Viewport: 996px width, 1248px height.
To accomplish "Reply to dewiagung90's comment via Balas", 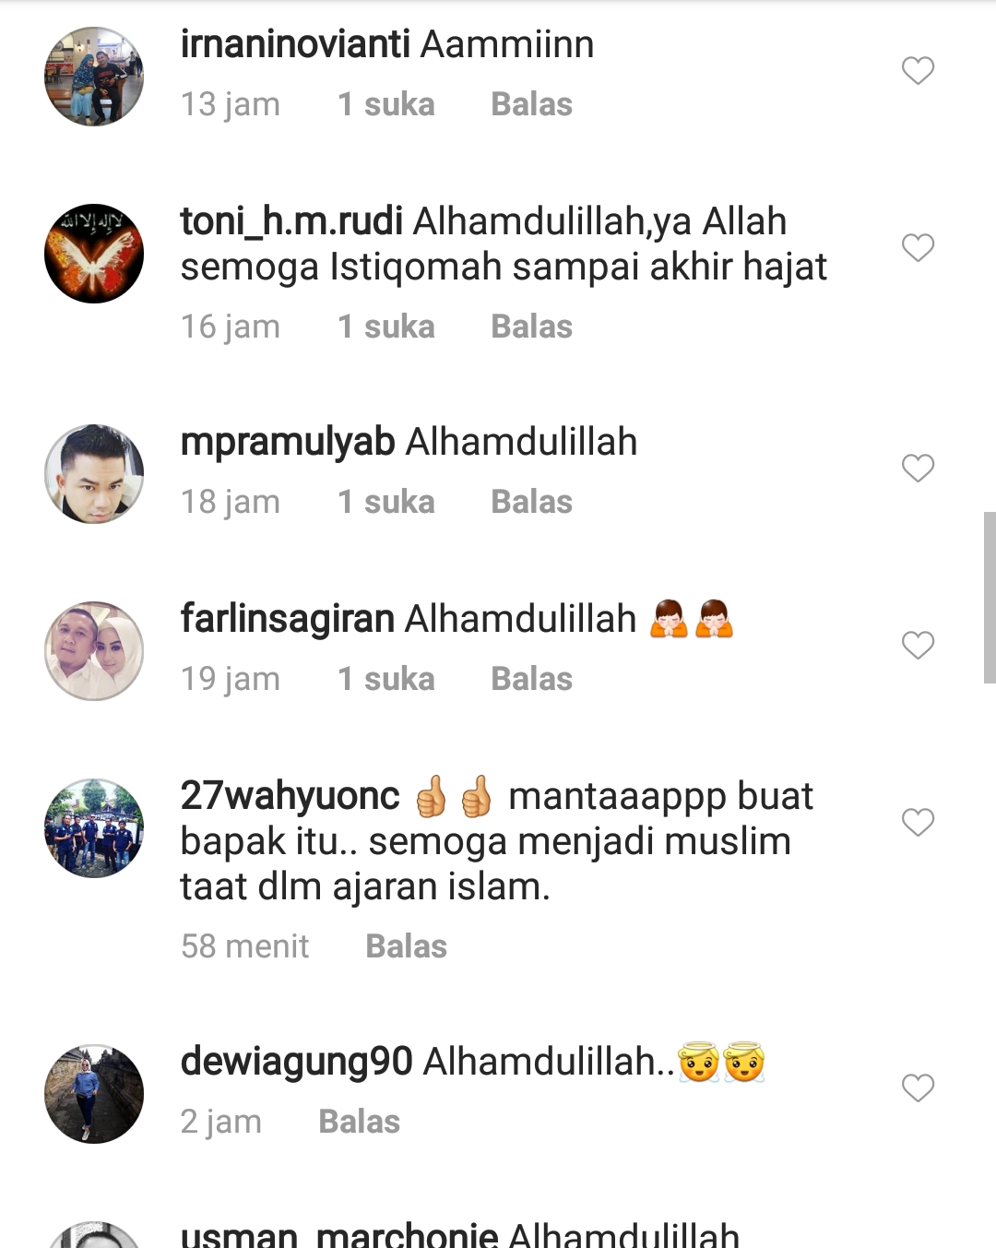I will (359, 1122).
